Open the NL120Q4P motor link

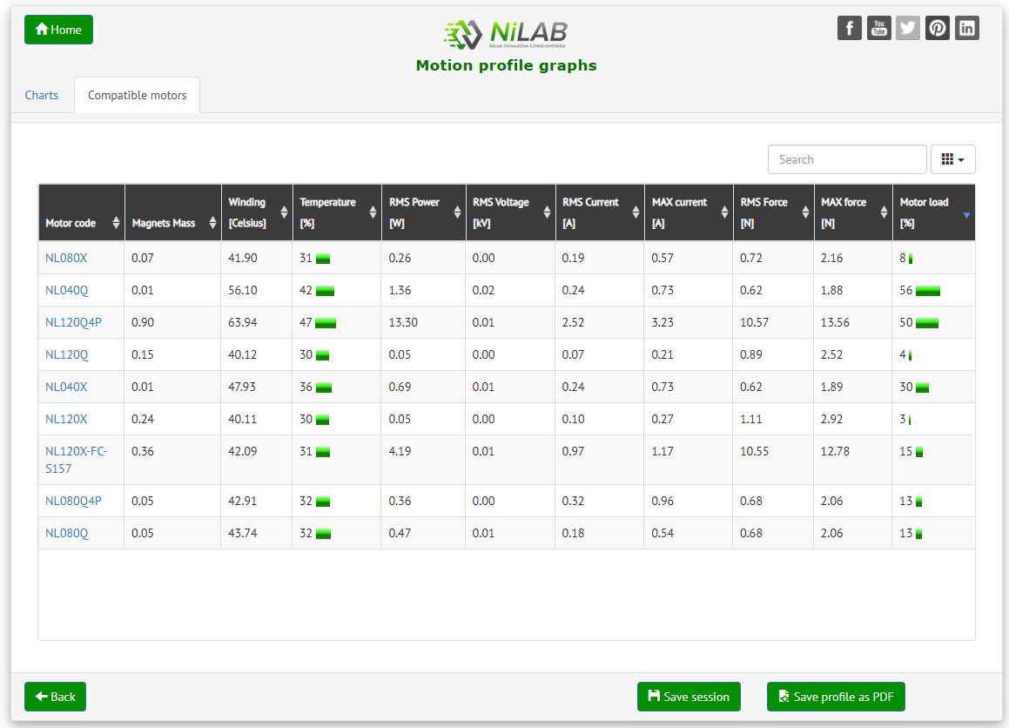point(73,322)
